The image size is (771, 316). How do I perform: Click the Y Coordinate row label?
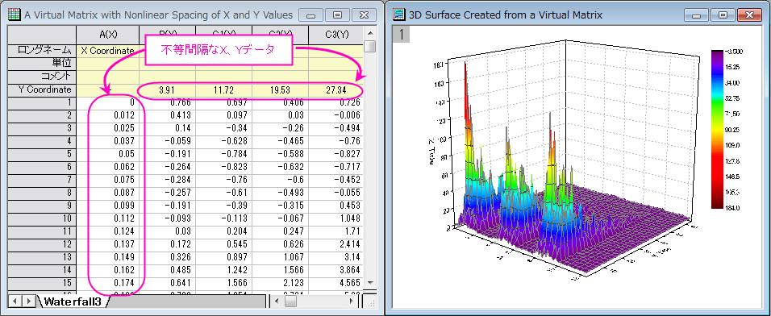42,90
